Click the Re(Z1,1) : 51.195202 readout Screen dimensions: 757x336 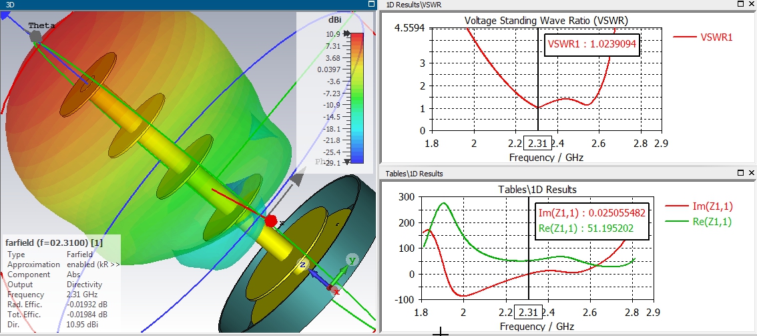point(585,228)
